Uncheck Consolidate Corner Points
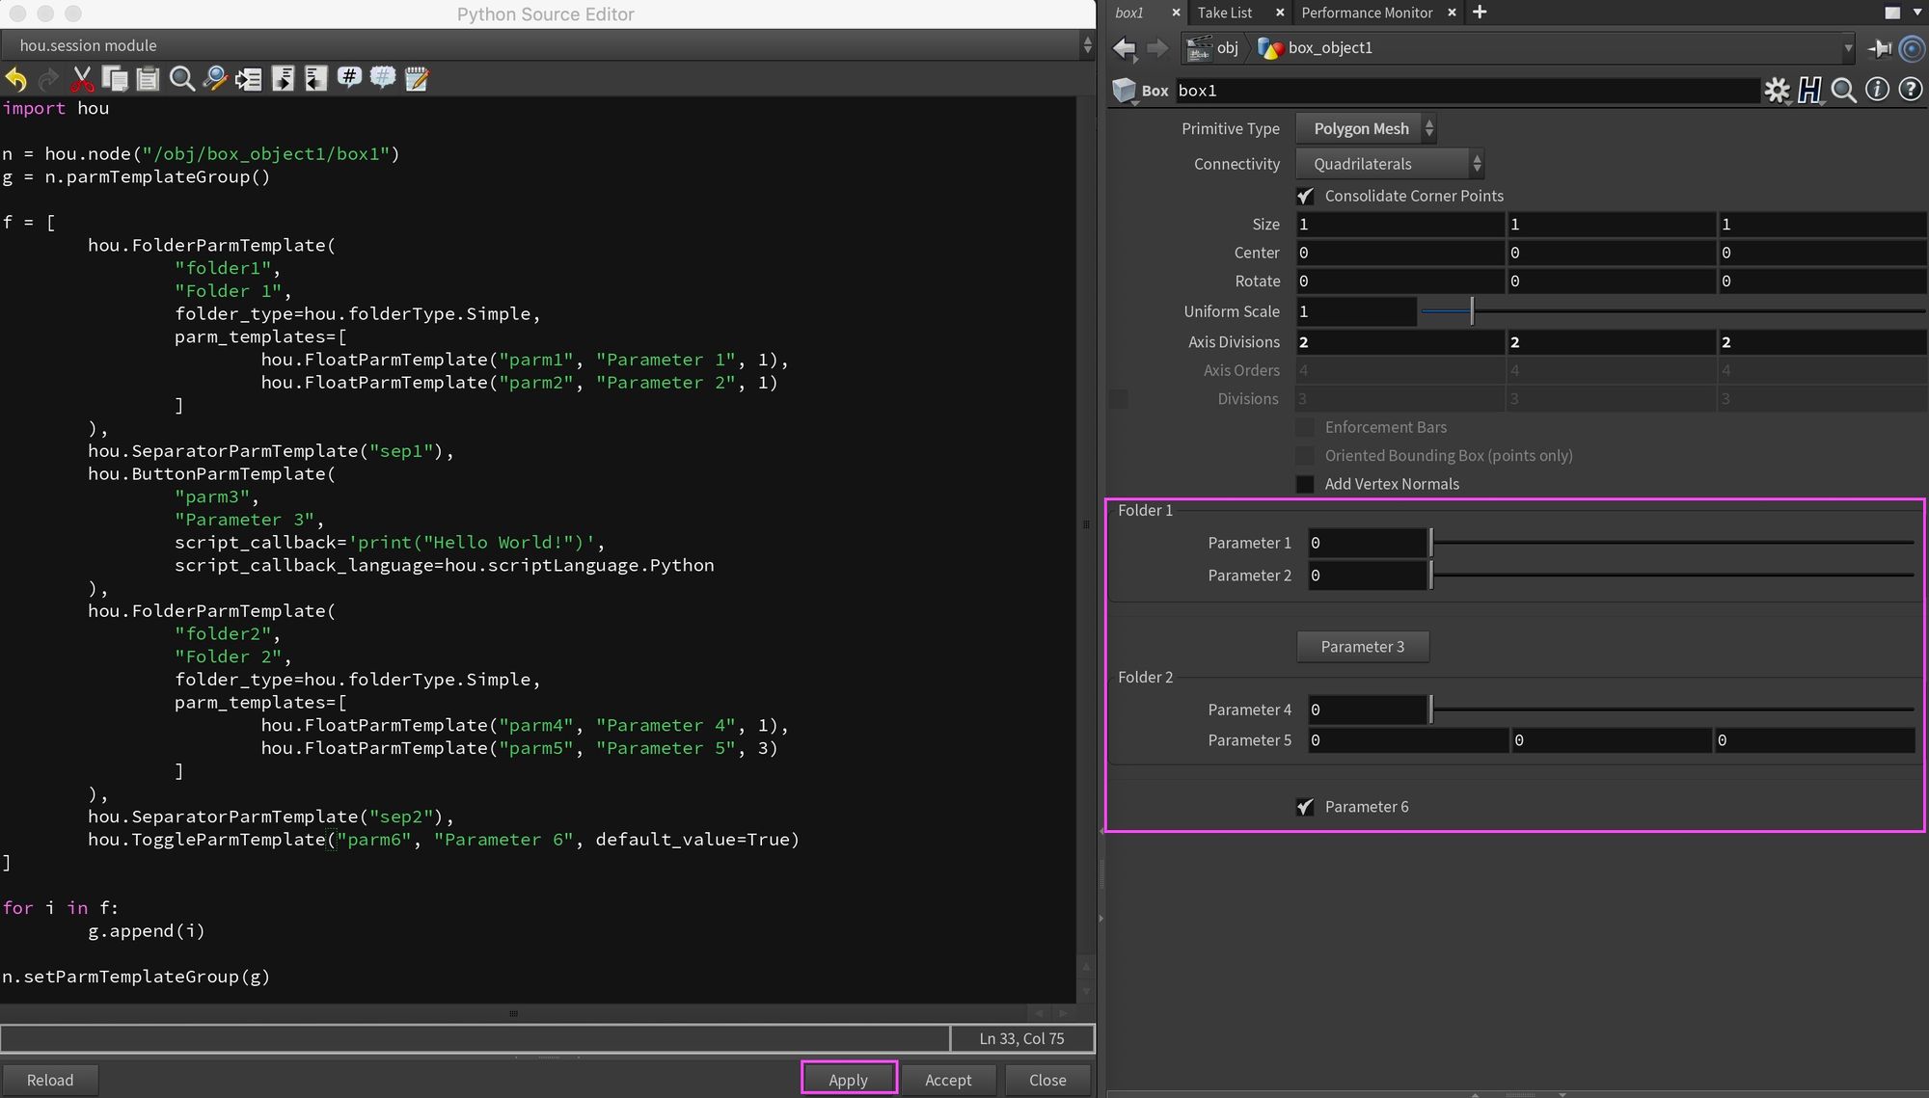1929x1098 pixels. [x=1305, y=196]
